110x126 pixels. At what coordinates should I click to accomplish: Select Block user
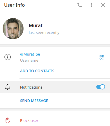point(29,121)
